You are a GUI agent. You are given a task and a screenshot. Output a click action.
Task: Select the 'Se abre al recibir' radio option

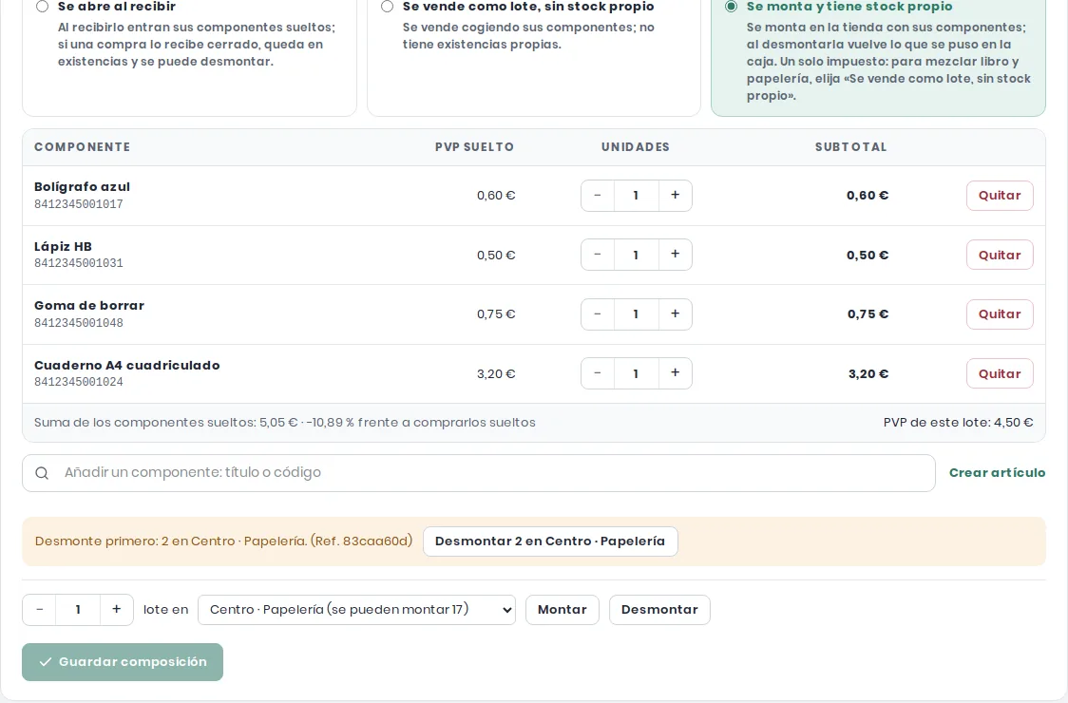tap(42, 7)
